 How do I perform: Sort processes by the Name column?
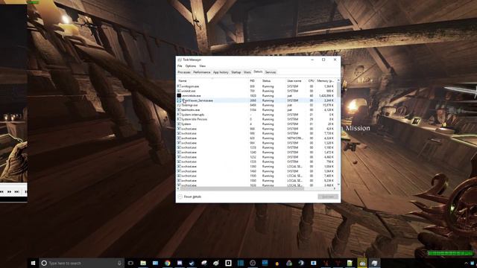click(212, 81)
